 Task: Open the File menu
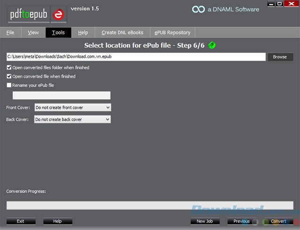[x=10, y=33]
